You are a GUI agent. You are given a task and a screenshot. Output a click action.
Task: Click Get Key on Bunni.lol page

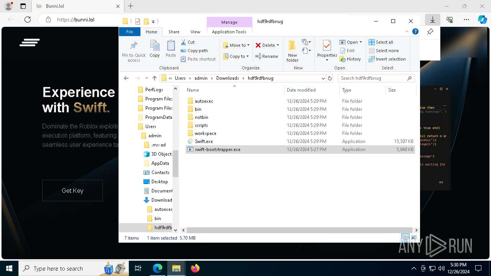72,191
